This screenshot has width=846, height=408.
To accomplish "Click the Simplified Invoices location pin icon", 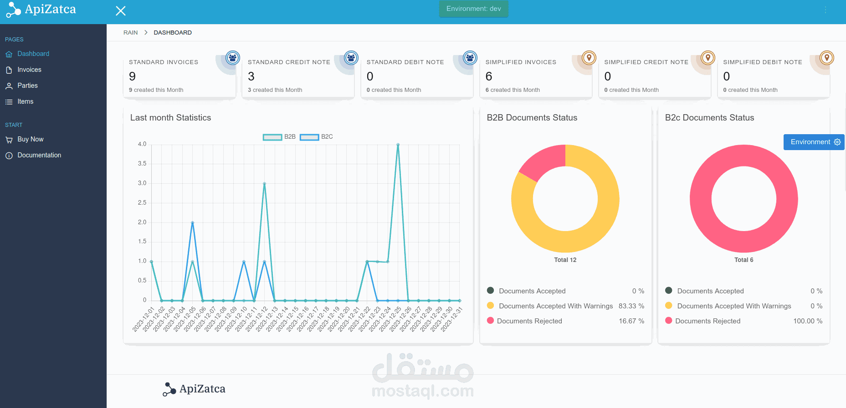I will point(589,58).
